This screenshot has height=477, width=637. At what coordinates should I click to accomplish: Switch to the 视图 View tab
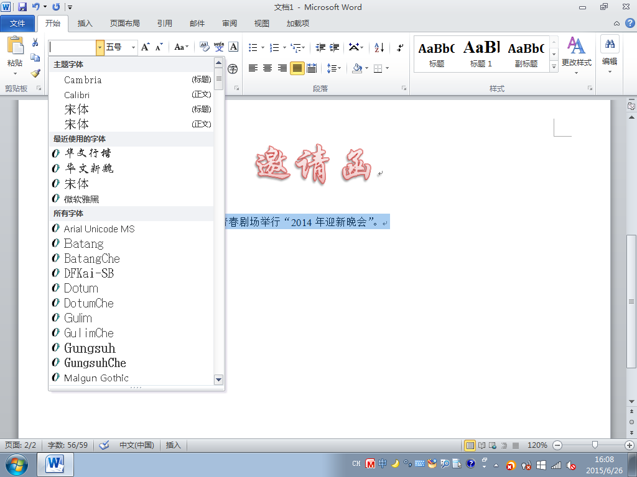262,23
